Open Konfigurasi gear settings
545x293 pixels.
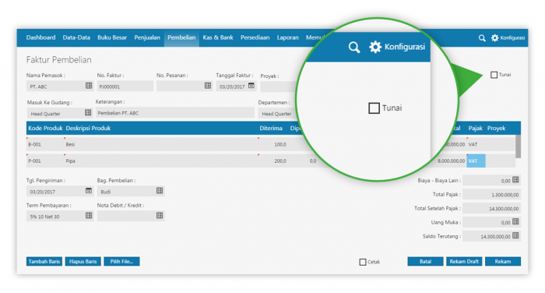pos(508,38)
